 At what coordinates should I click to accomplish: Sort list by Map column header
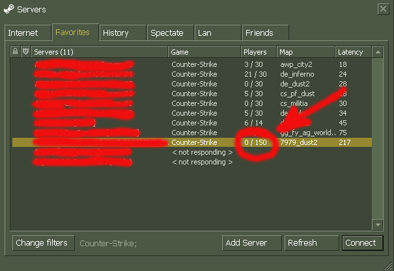click(x=306, y=52)
